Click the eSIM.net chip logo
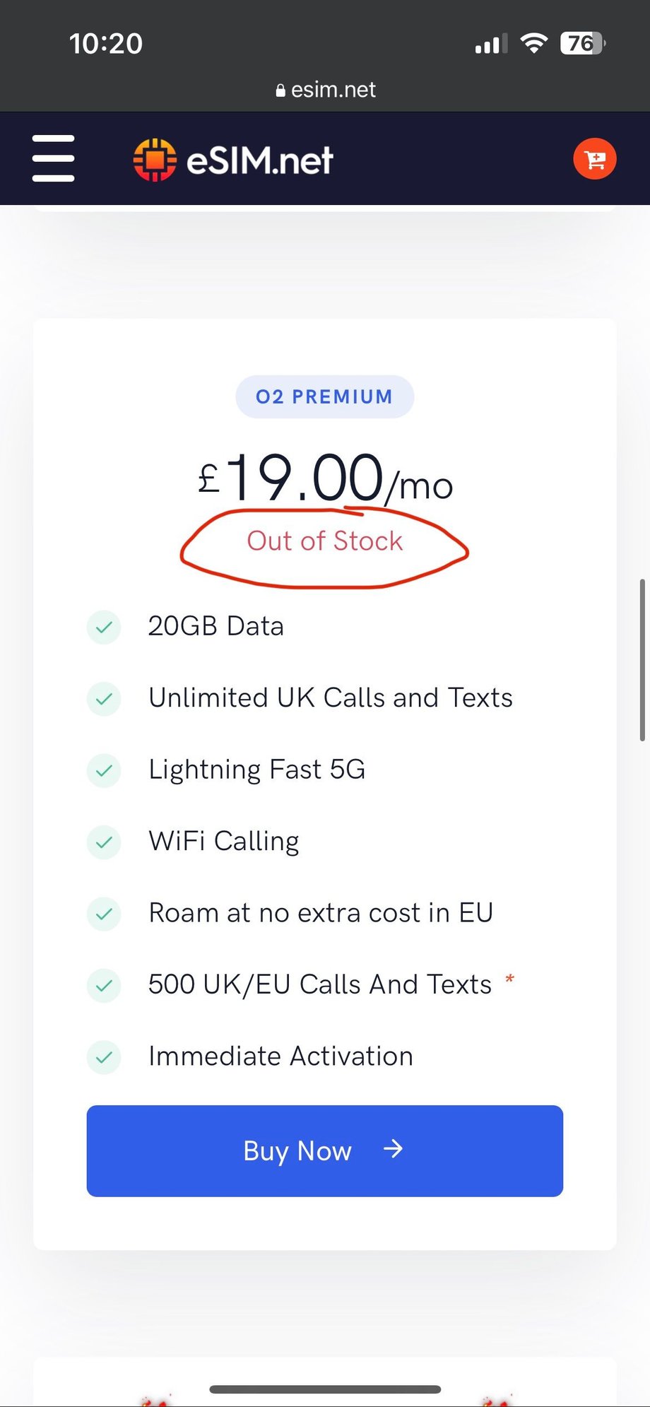This screenshot has height=1407, width=650. pyautogui.click(x=155, y=160)
